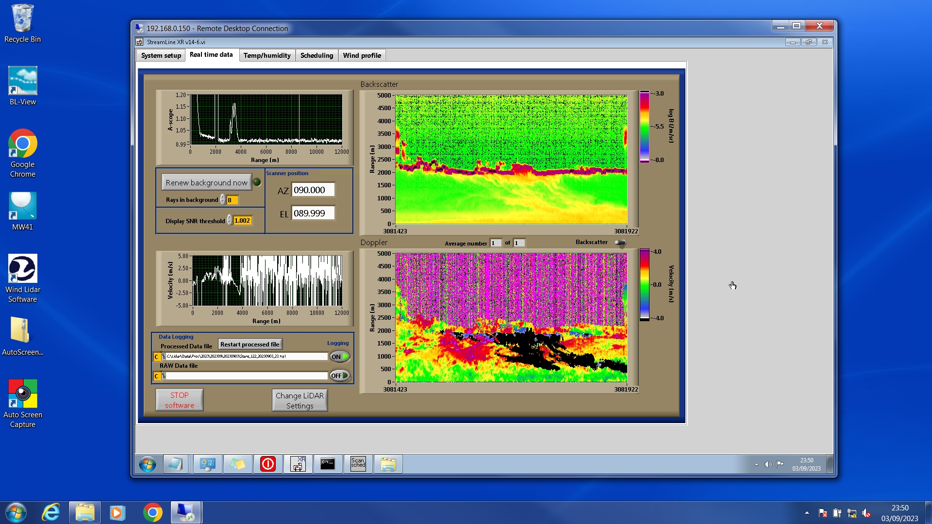Open the Scheduling tab

pyautogui.click(x=316, y=55)
